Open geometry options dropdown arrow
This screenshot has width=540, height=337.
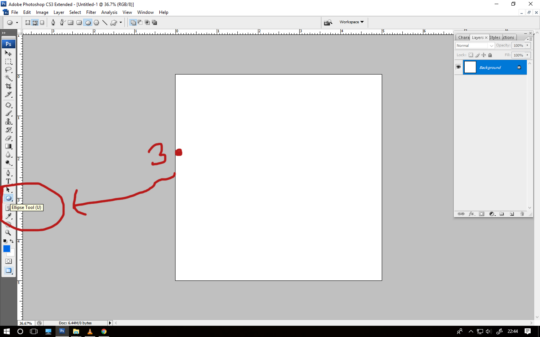[121, 22]
